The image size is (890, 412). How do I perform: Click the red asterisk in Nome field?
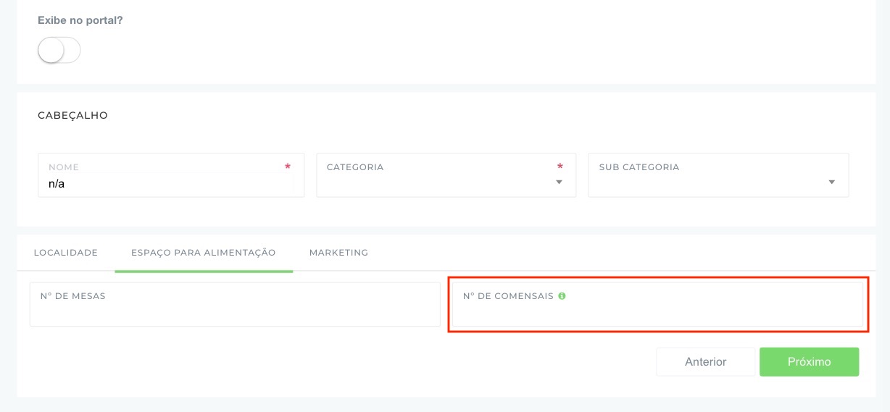tap(288, 167)
